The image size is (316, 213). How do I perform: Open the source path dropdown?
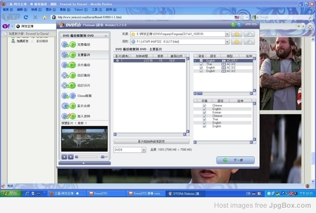[227, 34]
